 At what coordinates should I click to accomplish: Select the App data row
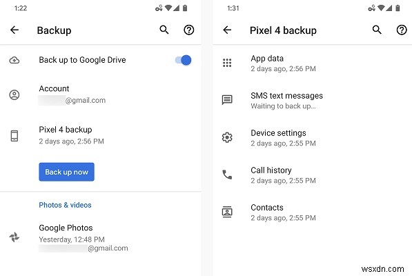coord(313,63)
